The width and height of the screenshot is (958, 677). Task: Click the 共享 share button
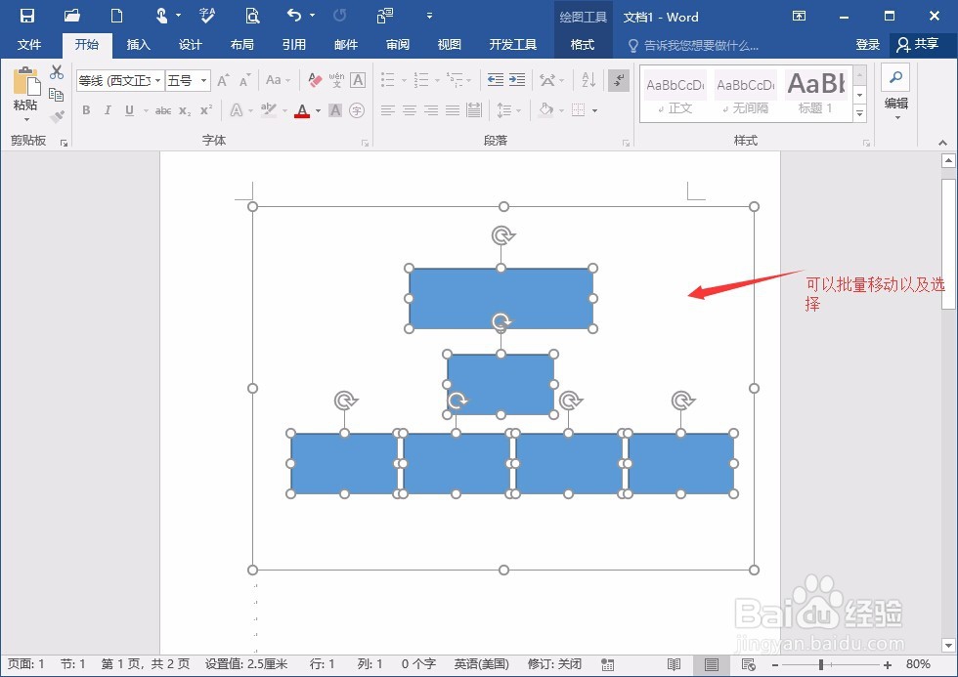918,44
